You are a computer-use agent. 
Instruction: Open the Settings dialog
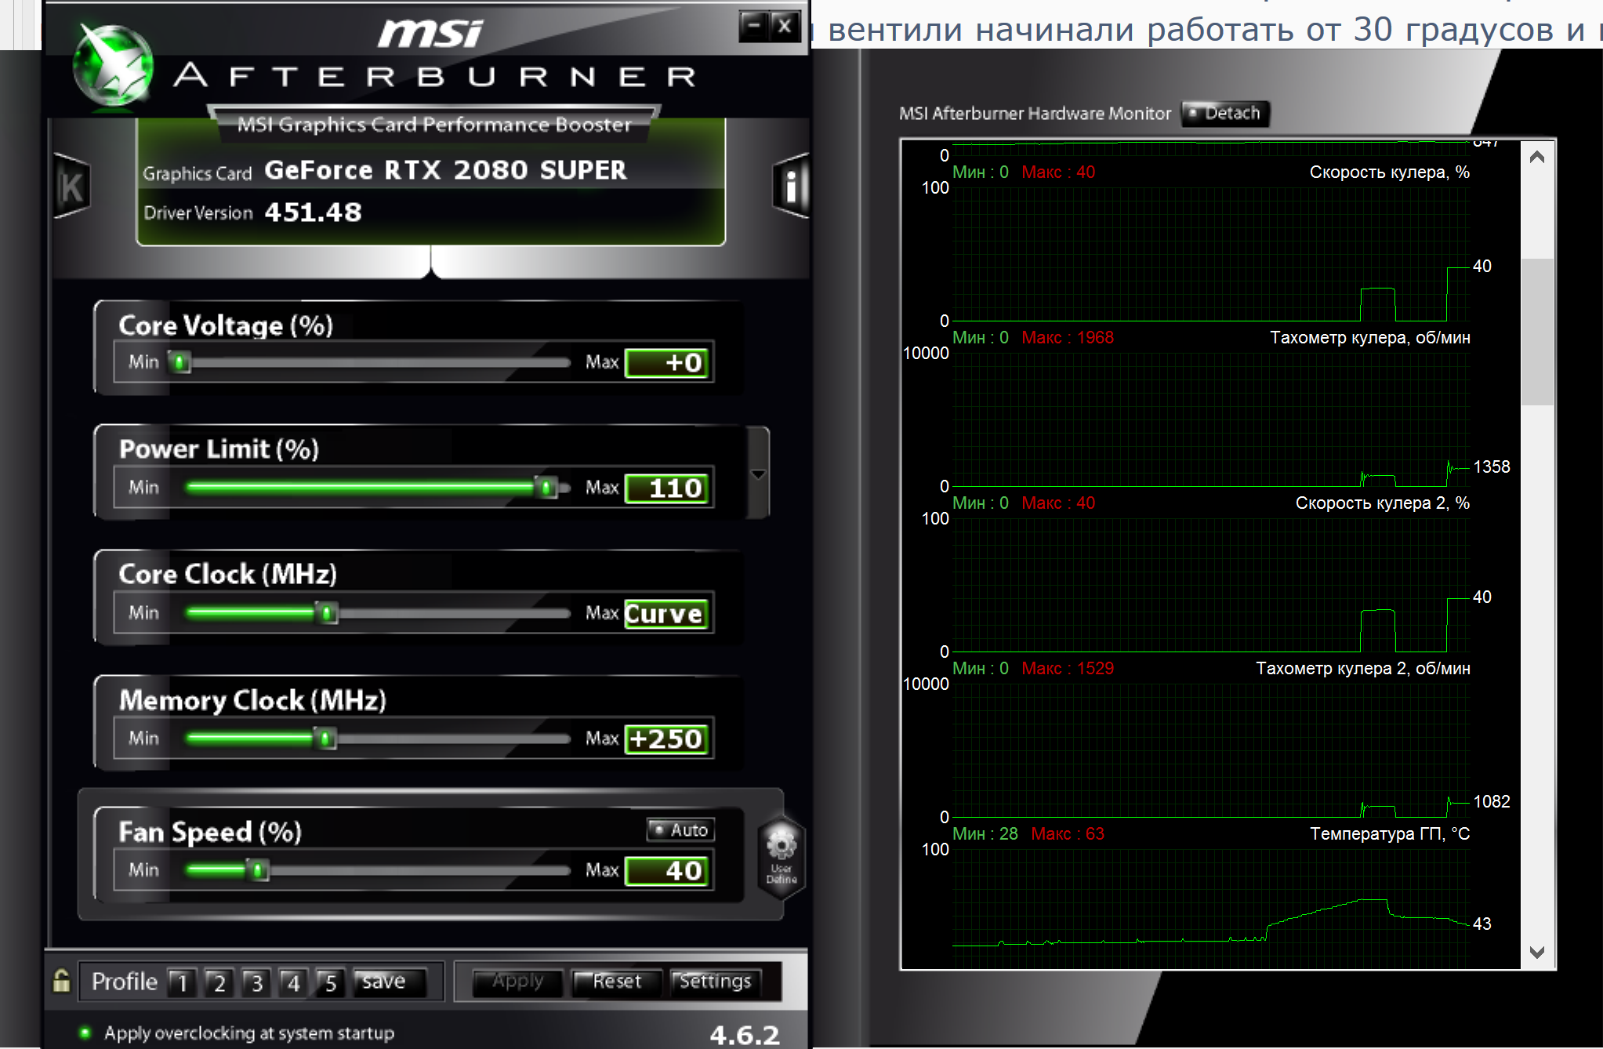tap(715, 982)
